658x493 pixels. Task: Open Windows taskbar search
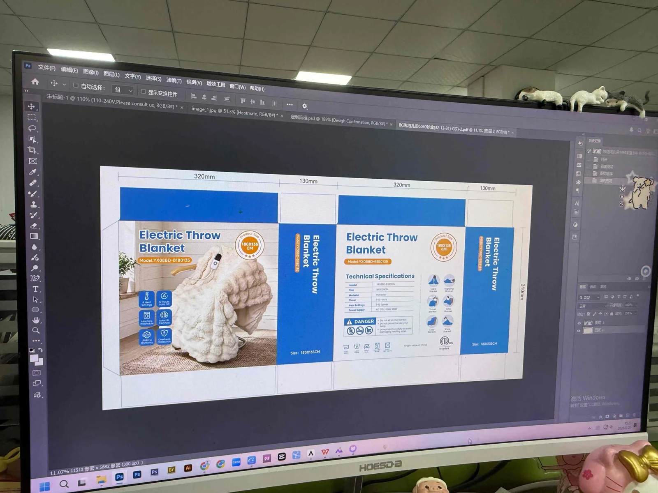point(64,484)
